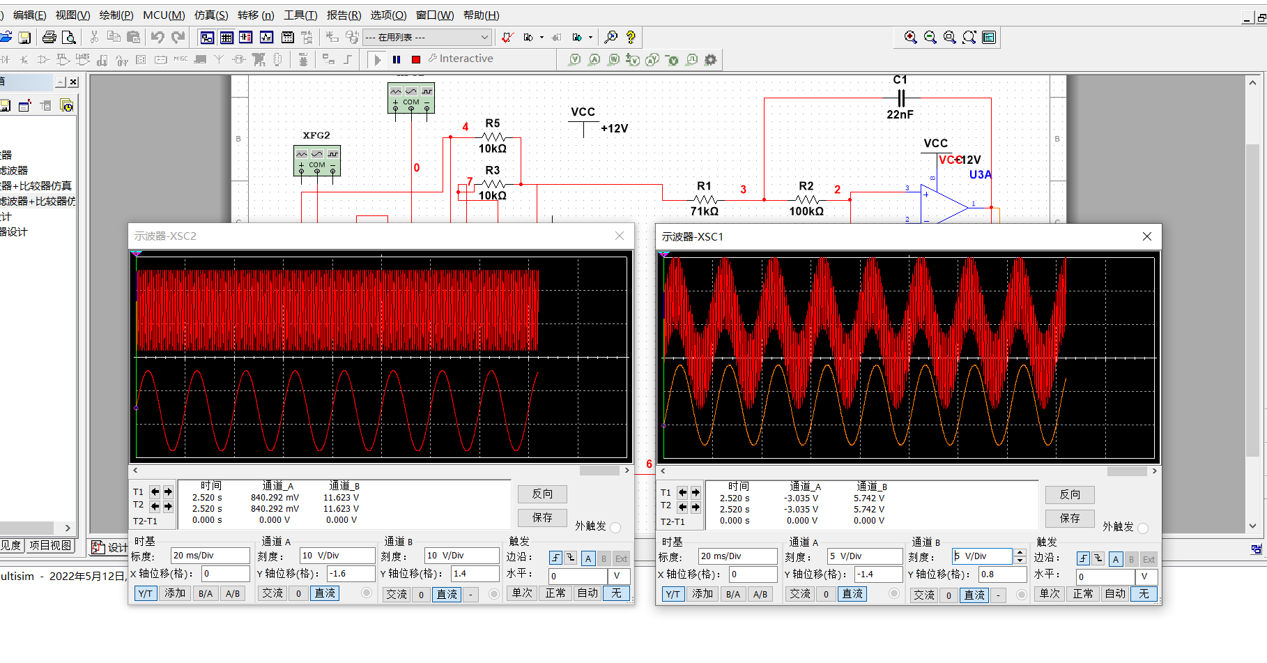Screen dimensions: 1267x663
Task: Click the XSC2 trigger 水平 level field
Action: click(x=578, y=576)
